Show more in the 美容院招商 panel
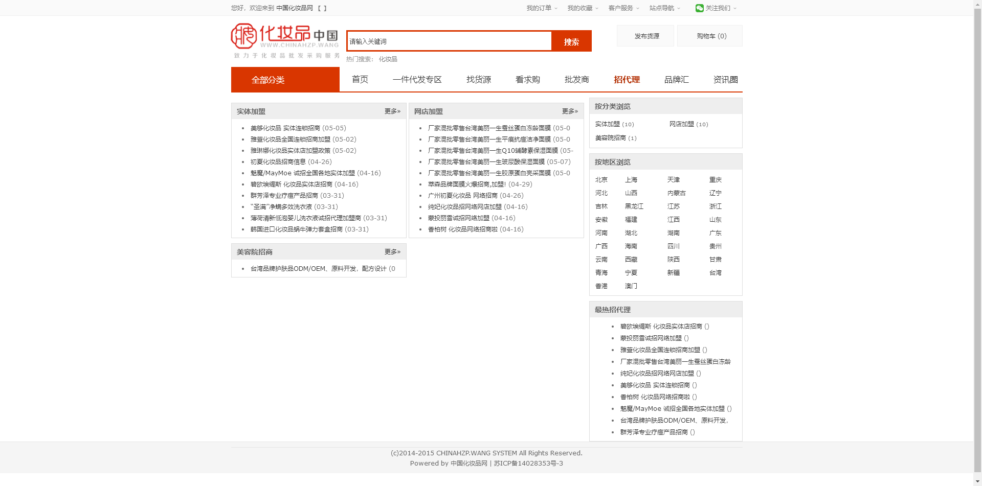 click(x=392, y=252)
